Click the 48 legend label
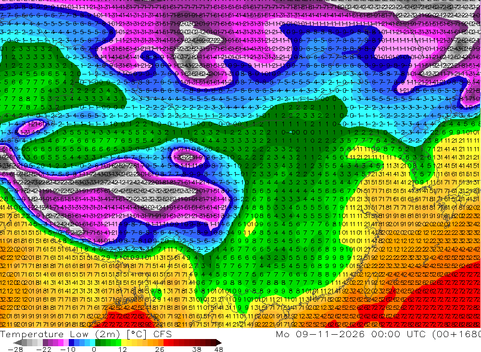 (218, 349)
